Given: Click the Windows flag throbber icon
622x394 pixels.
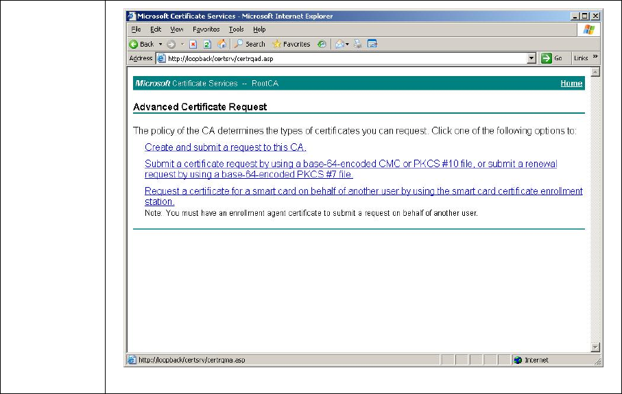Looking at the screenshot, I should pos(588,29).
